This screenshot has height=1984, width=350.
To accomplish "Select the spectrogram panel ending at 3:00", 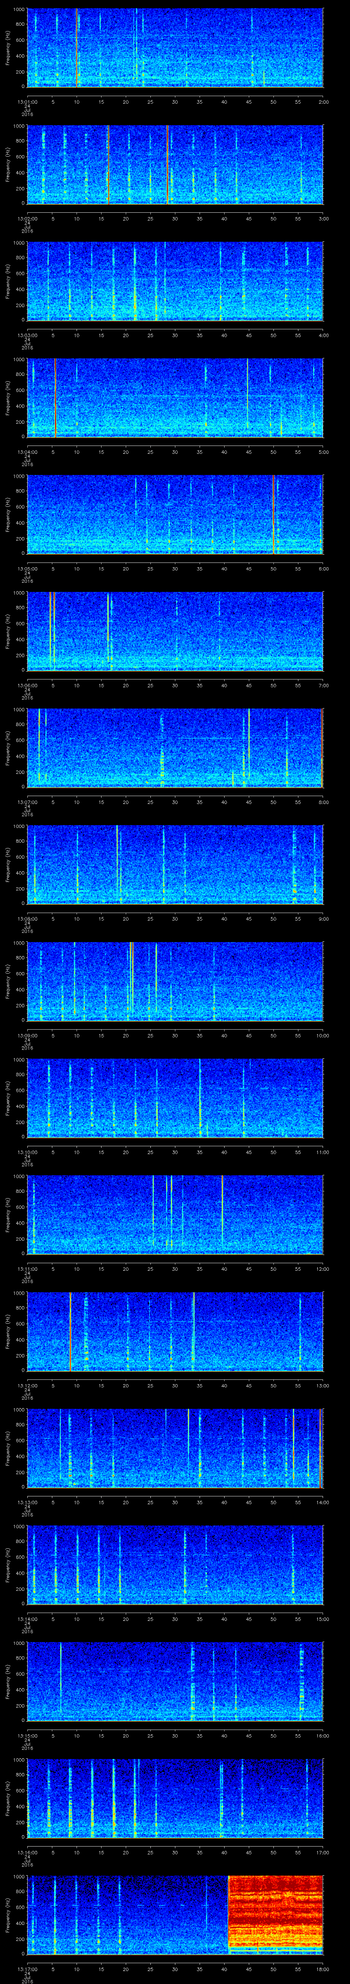I will [175, 165].
